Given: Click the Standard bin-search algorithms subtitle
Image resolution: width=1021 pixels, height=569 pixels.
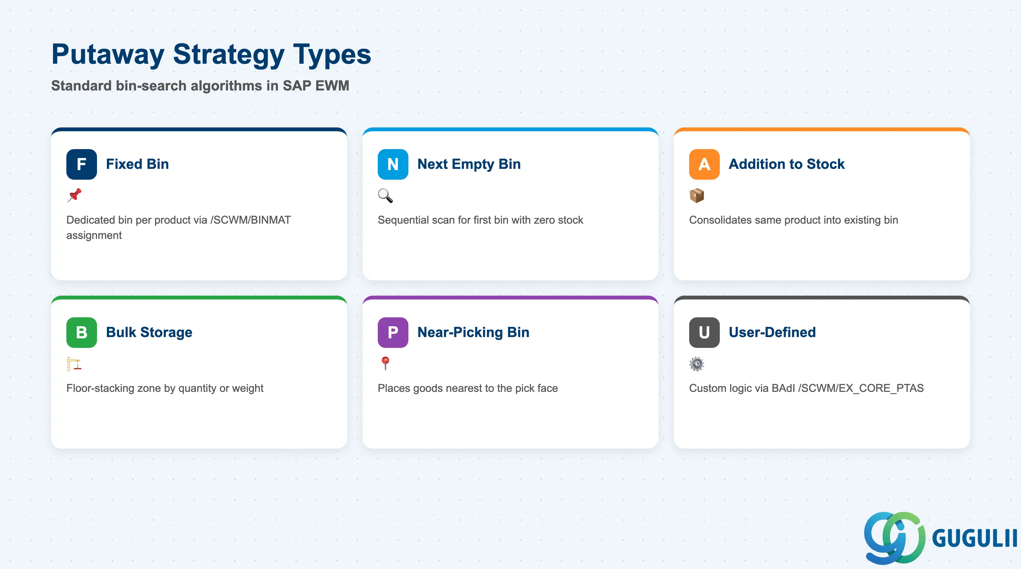Looking at the screenshot, I should (x=200, y=85).
